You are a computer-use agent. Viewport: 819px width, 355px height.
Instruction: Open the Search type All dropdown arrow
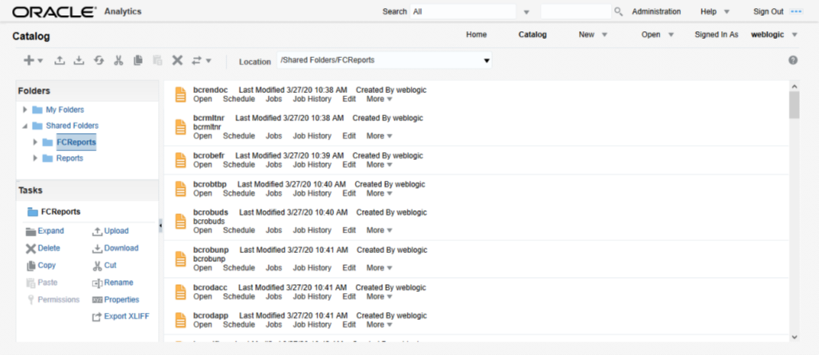point(526,12)
